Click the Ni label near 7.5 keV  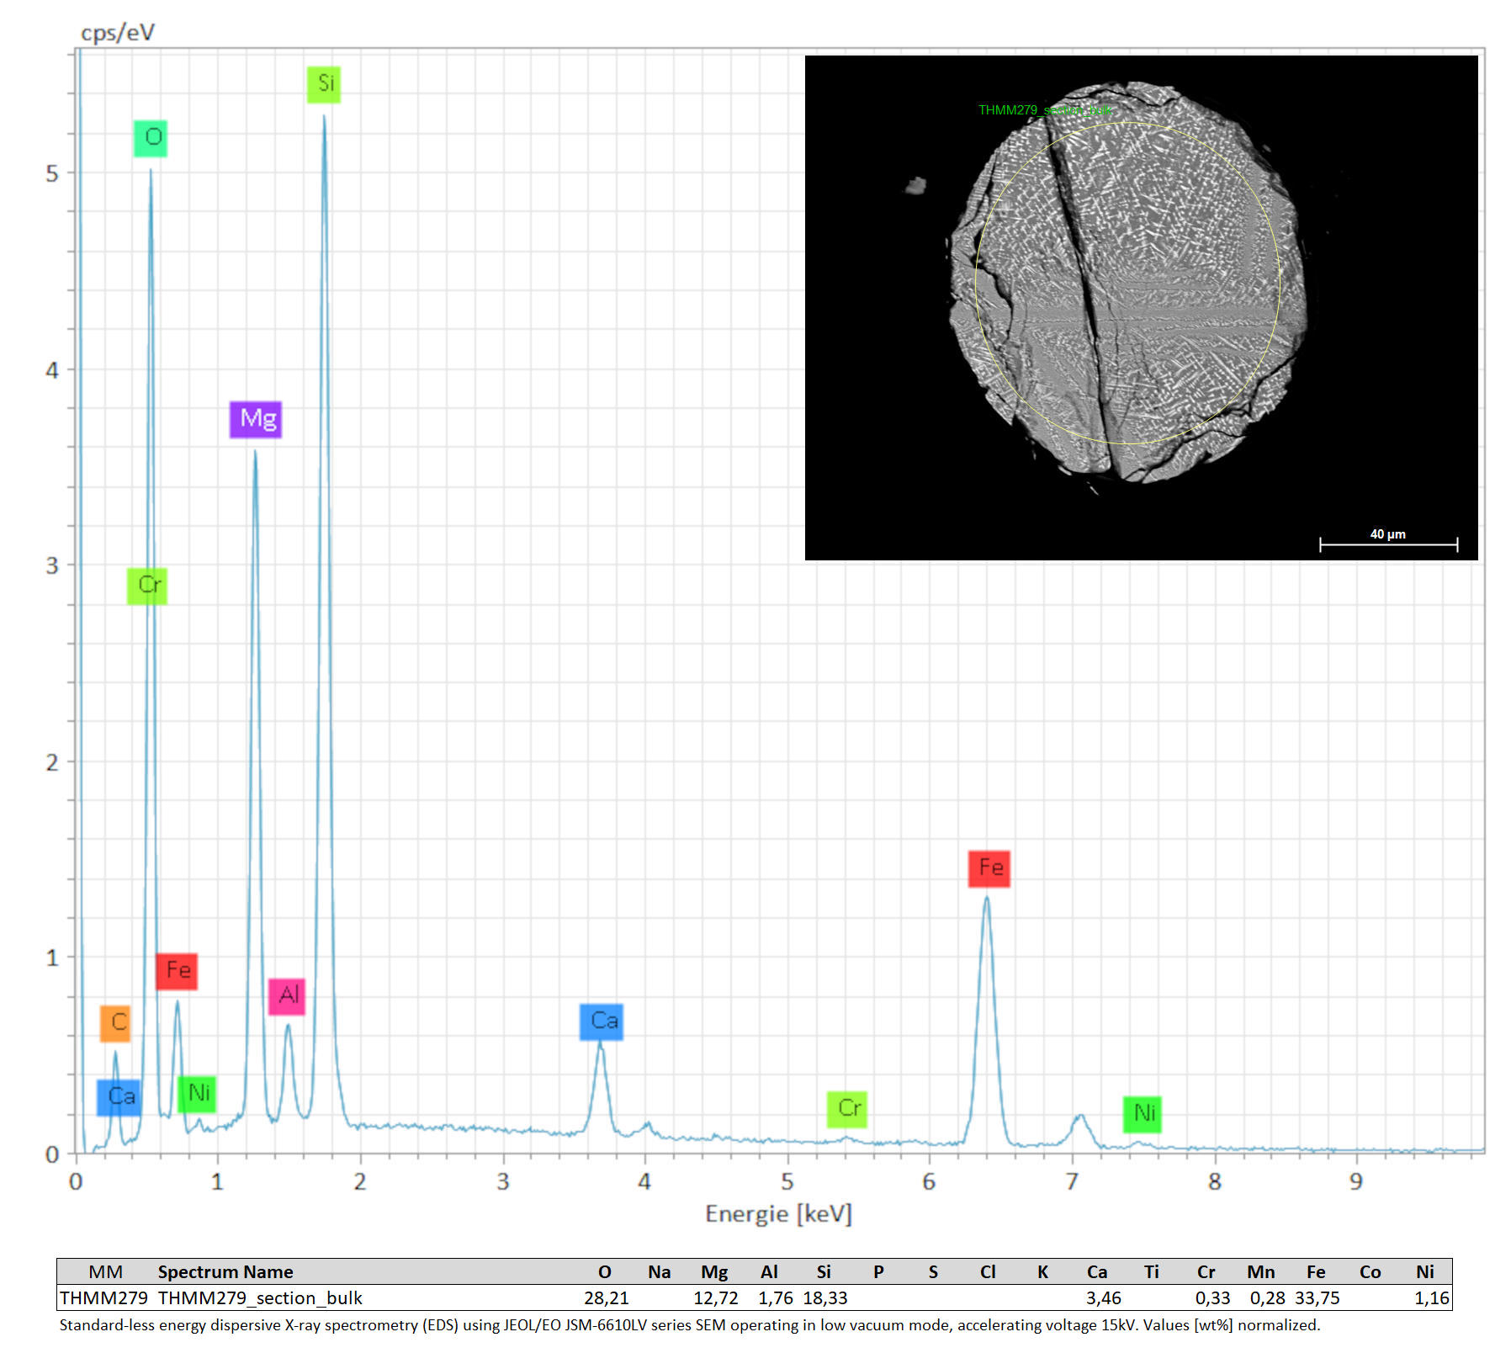click(1143, 1114)
